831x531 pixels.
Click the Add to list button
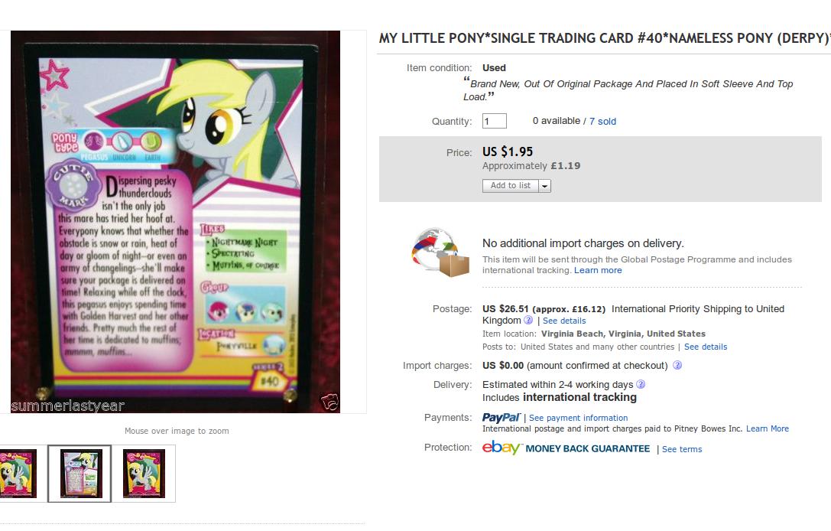511,186
